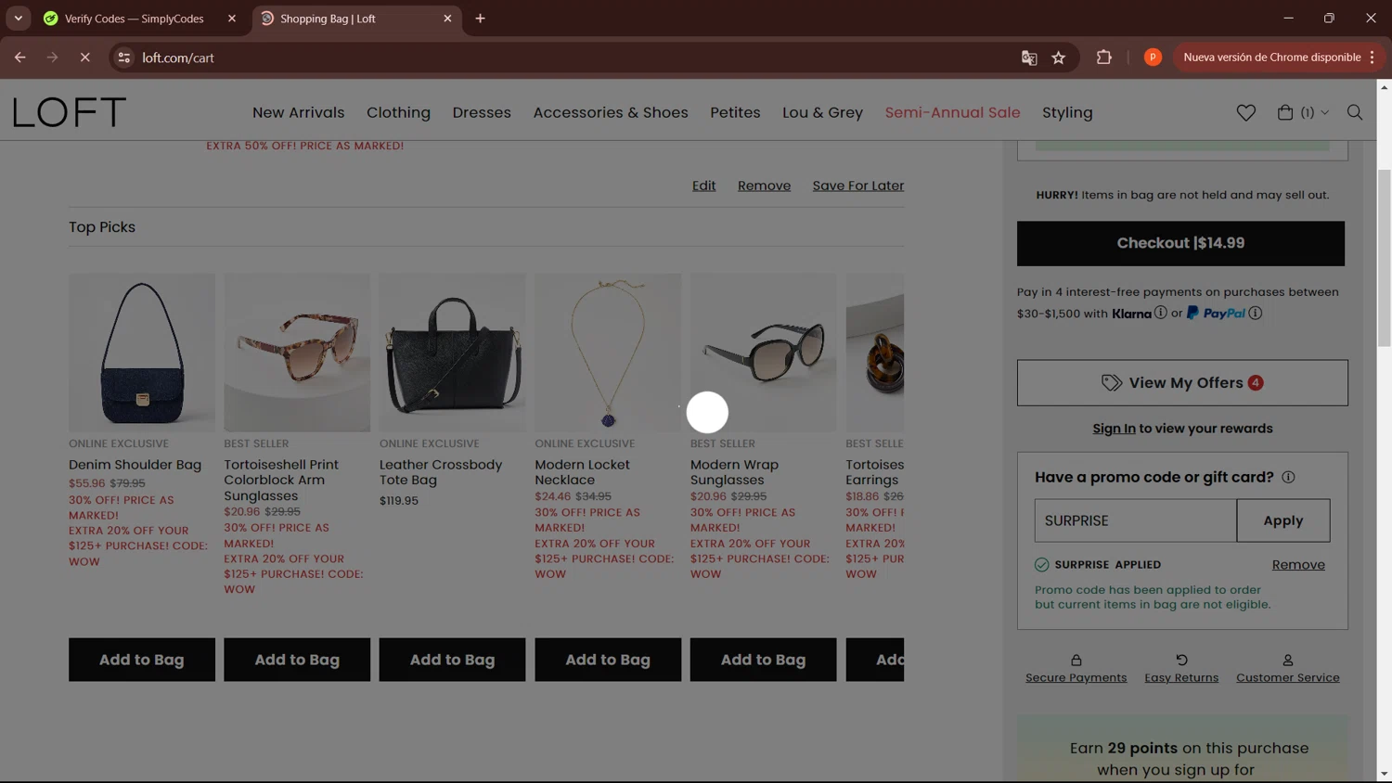
Task: Open the Semi-Annual Sale menu
Action: (x=952, y=112)
